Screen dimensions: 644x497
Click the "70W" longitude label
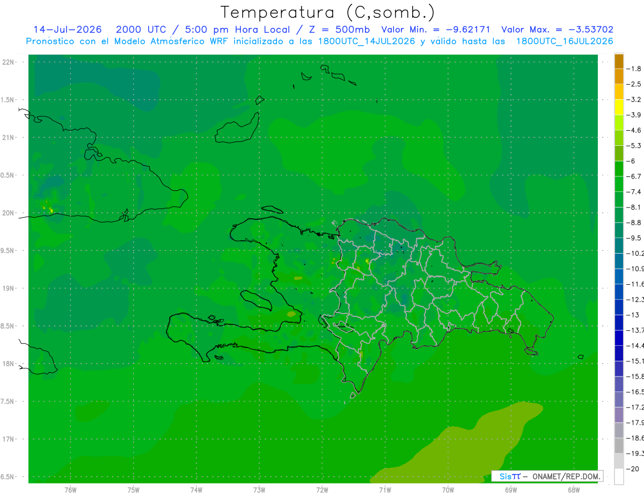(x=448, y=490)
